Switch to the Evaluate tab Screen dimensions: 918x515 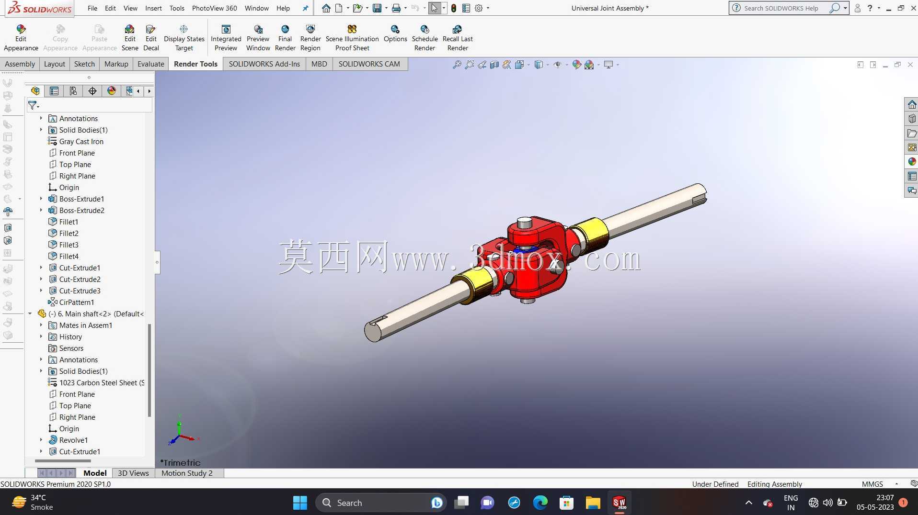[150, 64]
